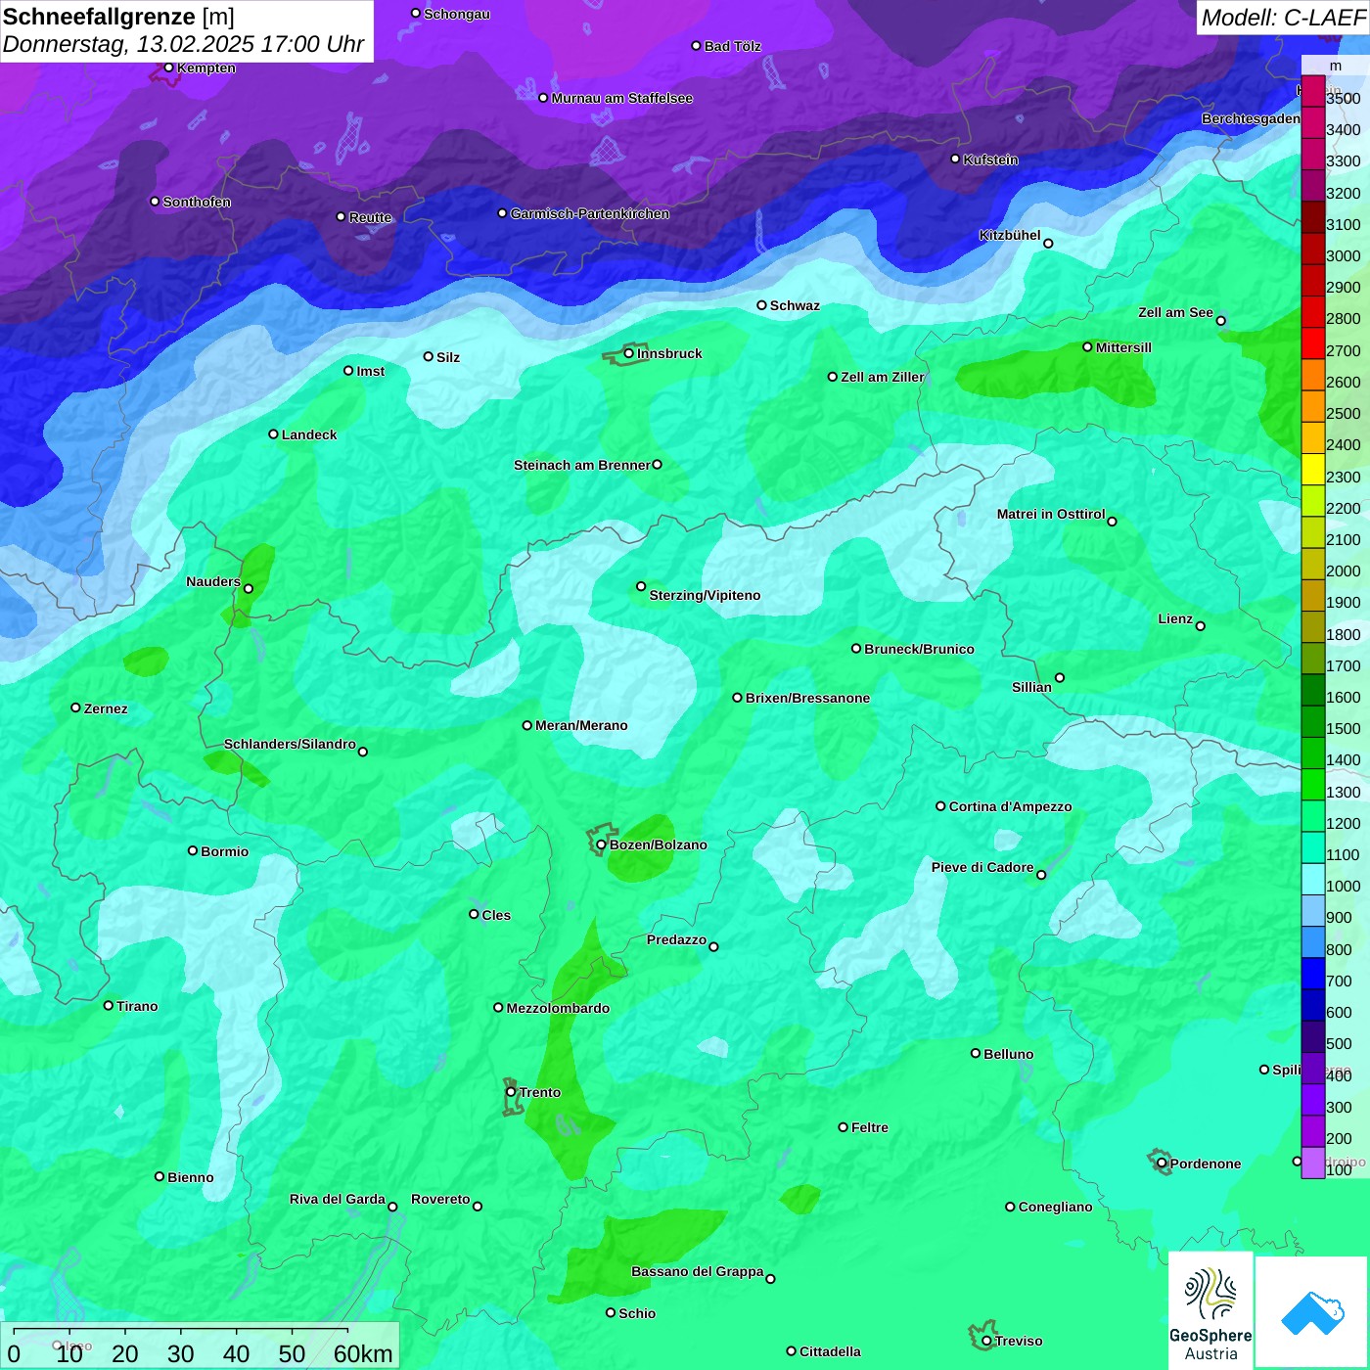Click the Bienno label
This screenshot has height=1370, width=1370.
pyautogui.click(x=191, y=1177)
